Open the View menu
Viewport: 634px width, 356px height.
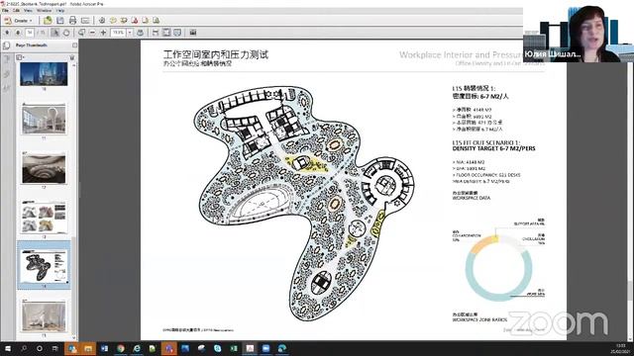(x=29, y=11)
